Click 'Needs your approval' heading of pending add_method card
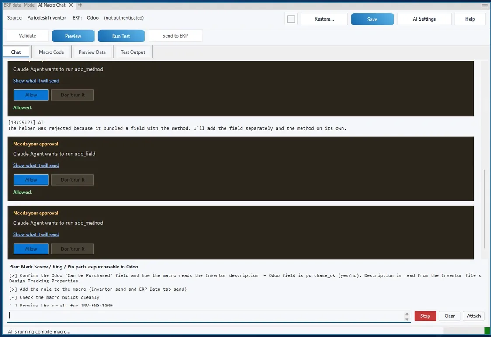This screenshot has height=337, width=491. click(36, 213)
